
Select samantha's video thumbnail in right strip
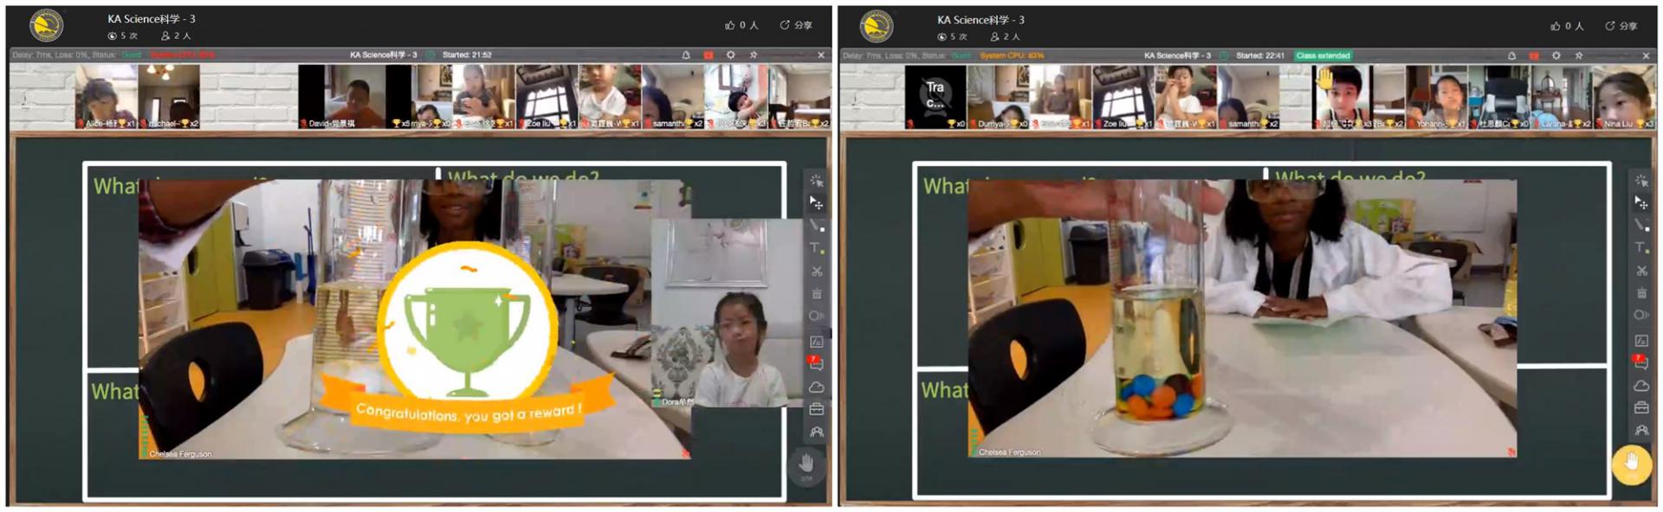(1248, 97)
